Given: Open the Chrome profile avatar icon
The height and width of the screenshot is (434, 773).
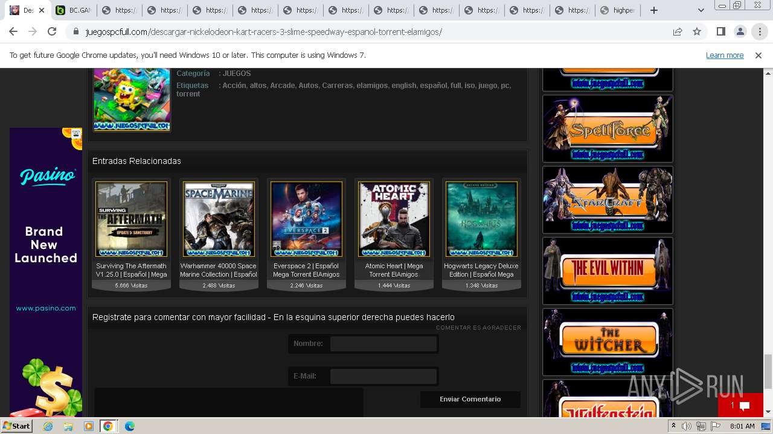Looking at the screenshot, I should 740,31.
